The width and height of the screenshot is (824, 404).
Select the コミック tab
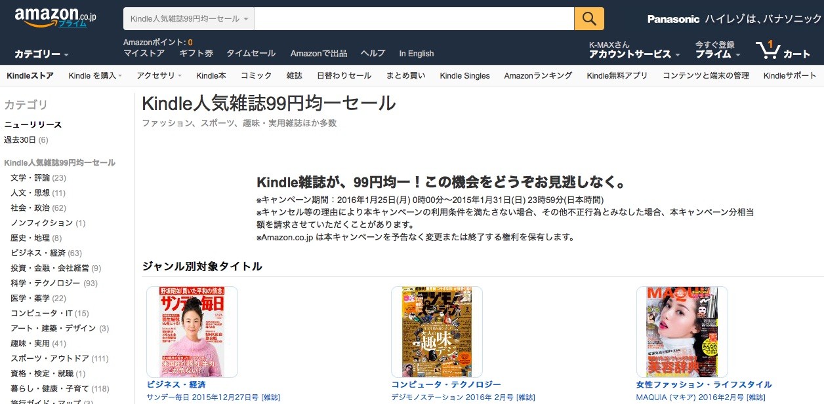pos(256,76)
